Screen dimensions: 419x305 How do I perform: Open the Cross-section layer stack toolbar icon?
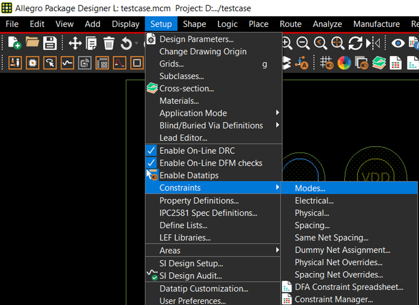379,63
